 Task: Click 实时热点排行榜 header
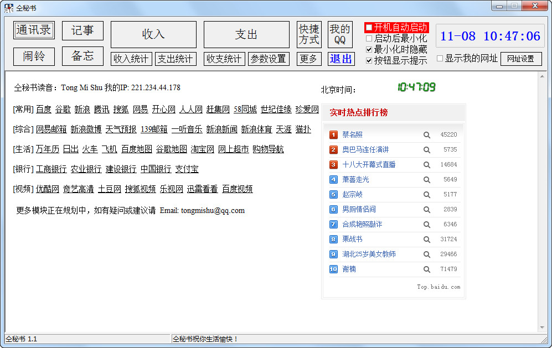coord(359,113)
